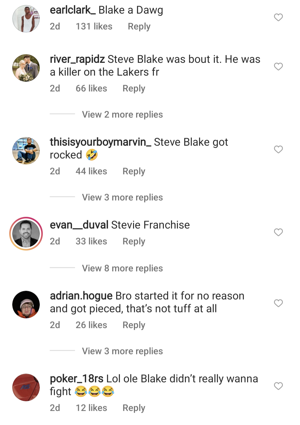Like river_rapidz's comment about Steve Blake
Viewport: 300px width, 425px height.
278,66
